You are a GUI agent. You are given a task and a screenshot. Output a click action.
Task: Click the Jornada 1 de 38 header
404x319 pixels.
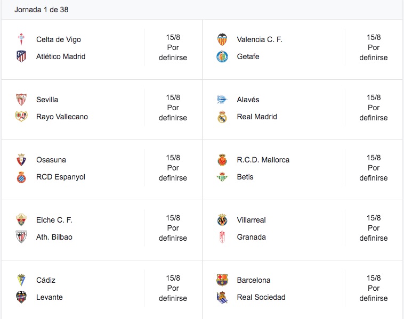41,10
